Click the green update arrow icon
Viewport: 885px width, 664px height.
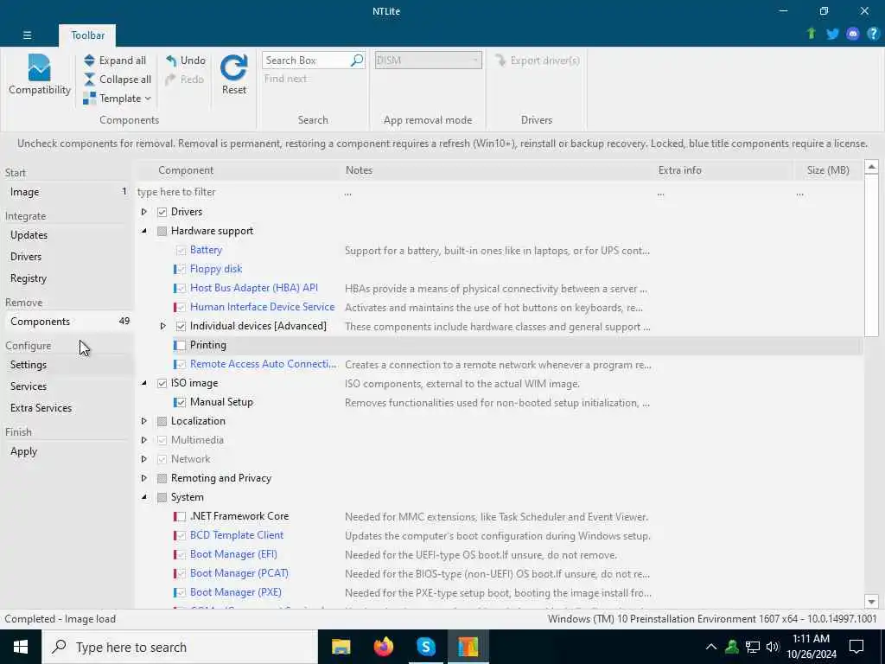(x=812, y=34)
